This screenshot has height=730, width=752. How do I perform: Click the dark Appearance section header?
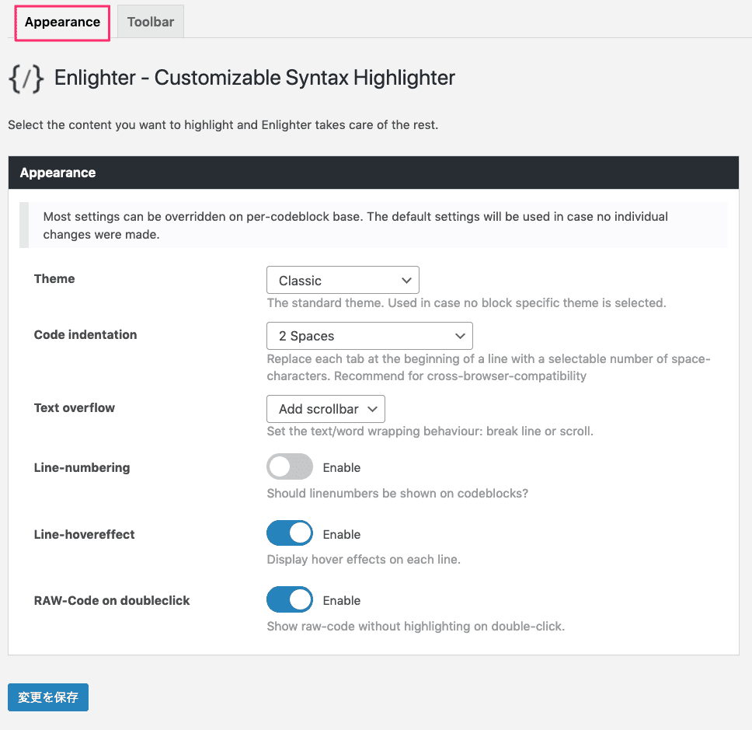coord(373,173)
